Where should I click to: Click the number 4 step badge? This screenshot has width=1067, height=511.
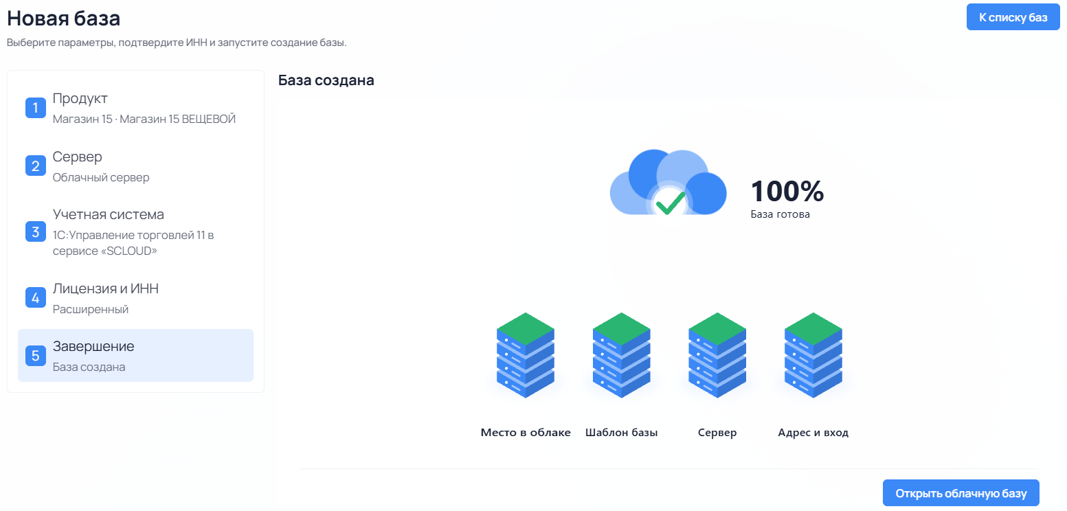coord(36,297)
